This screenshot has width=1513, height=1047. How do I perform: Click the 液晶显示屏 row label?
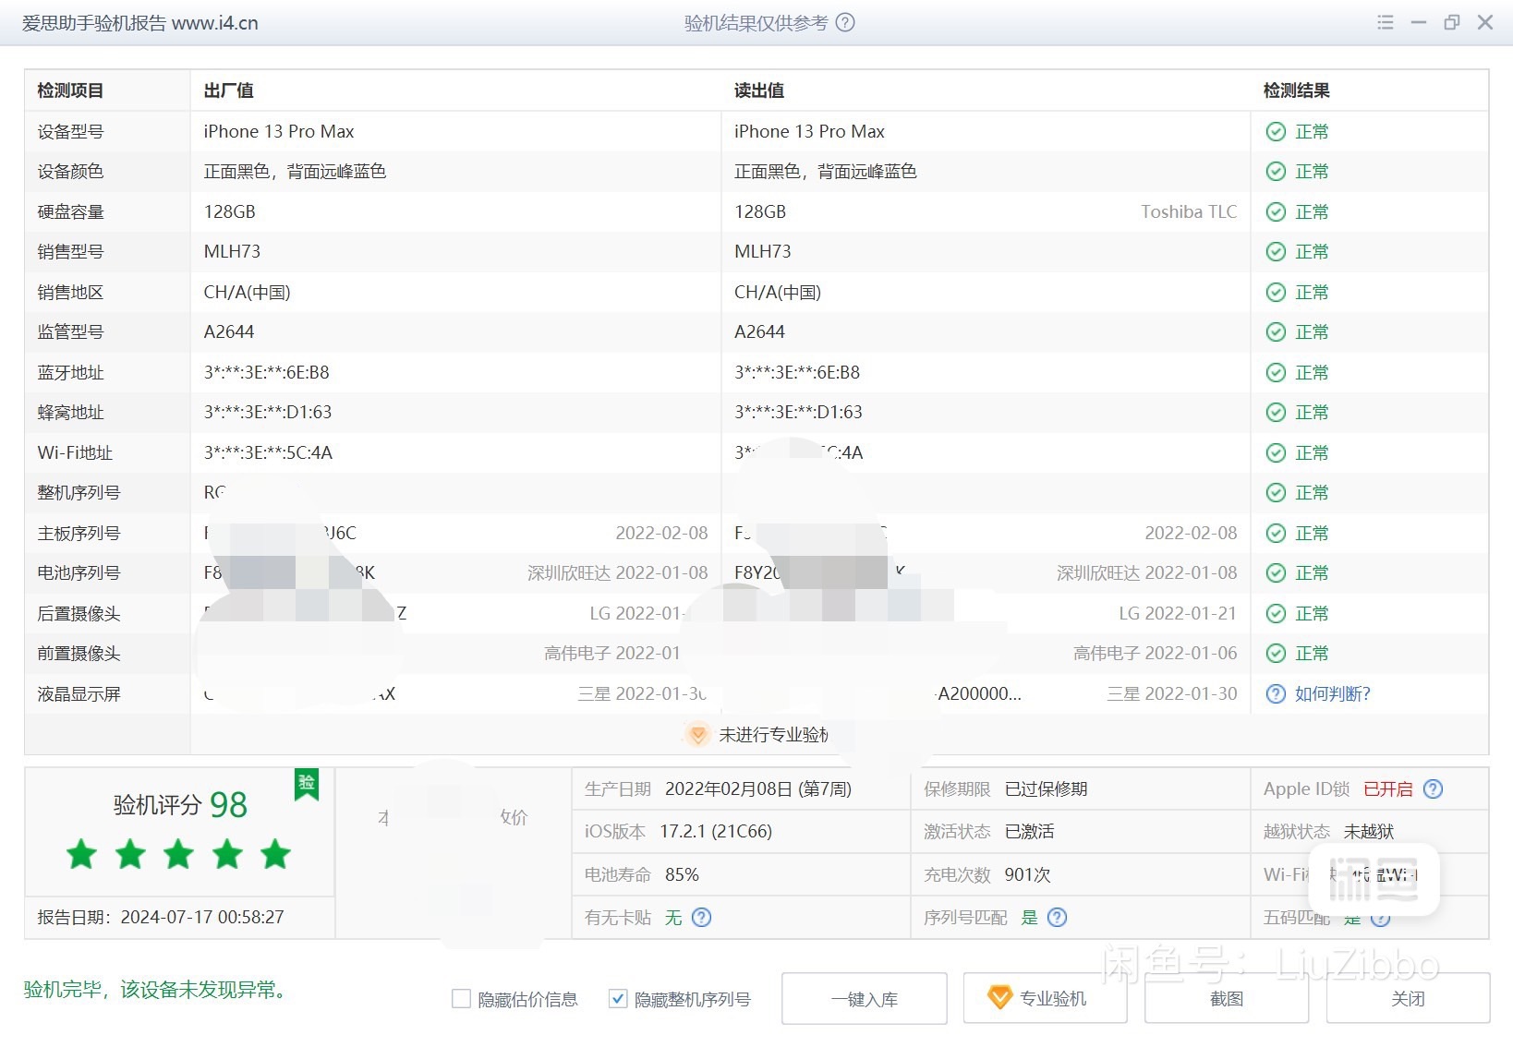(x=79, y=694)
